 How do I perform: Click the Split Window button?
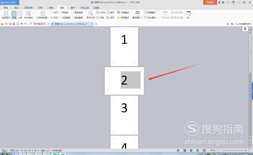(x=150, y=17)
